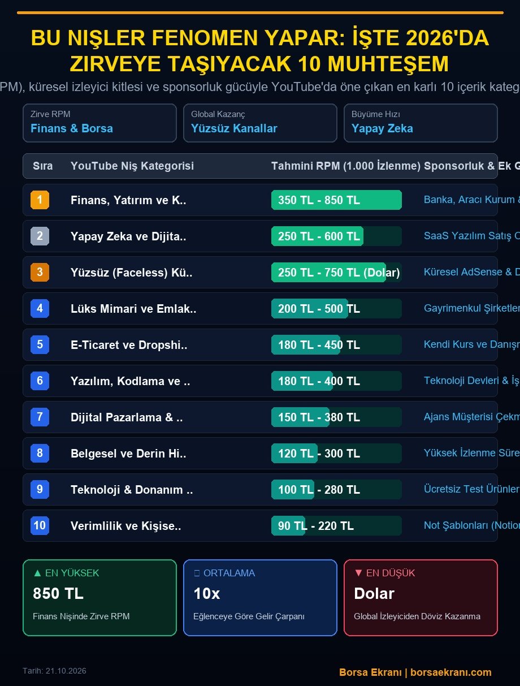Select the "Verimlilik ve Kişise.." category name

coord(126,526)
